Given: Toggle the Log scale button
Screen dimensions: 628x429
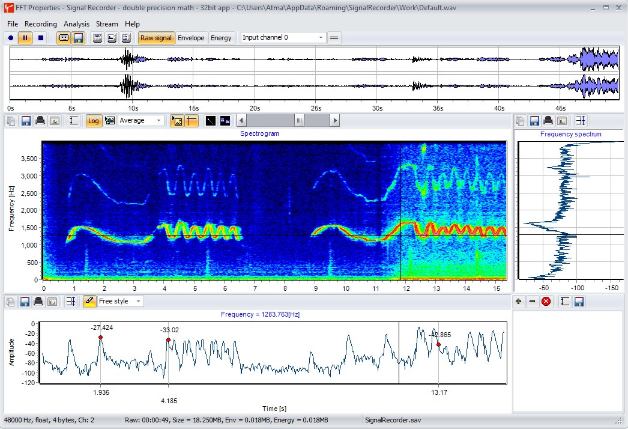Looking at the screenshot, I should (x=93, y=121).
